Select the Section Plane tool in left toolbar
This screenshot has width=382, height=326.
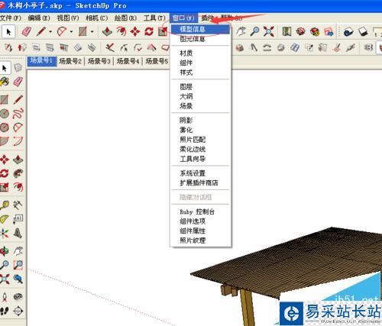[18, 311]
